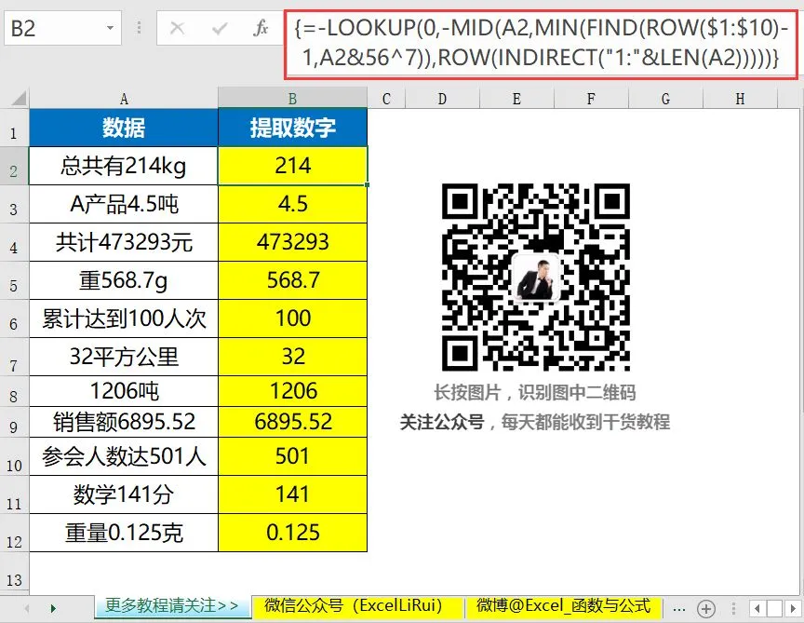Viewport: 804px width, 623px height.
Task: Show more sheets via ellipsis button
Action: 679,609
